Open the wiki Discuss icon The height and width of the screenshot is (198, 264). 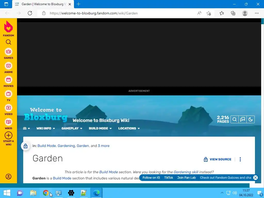pos(243,119)
